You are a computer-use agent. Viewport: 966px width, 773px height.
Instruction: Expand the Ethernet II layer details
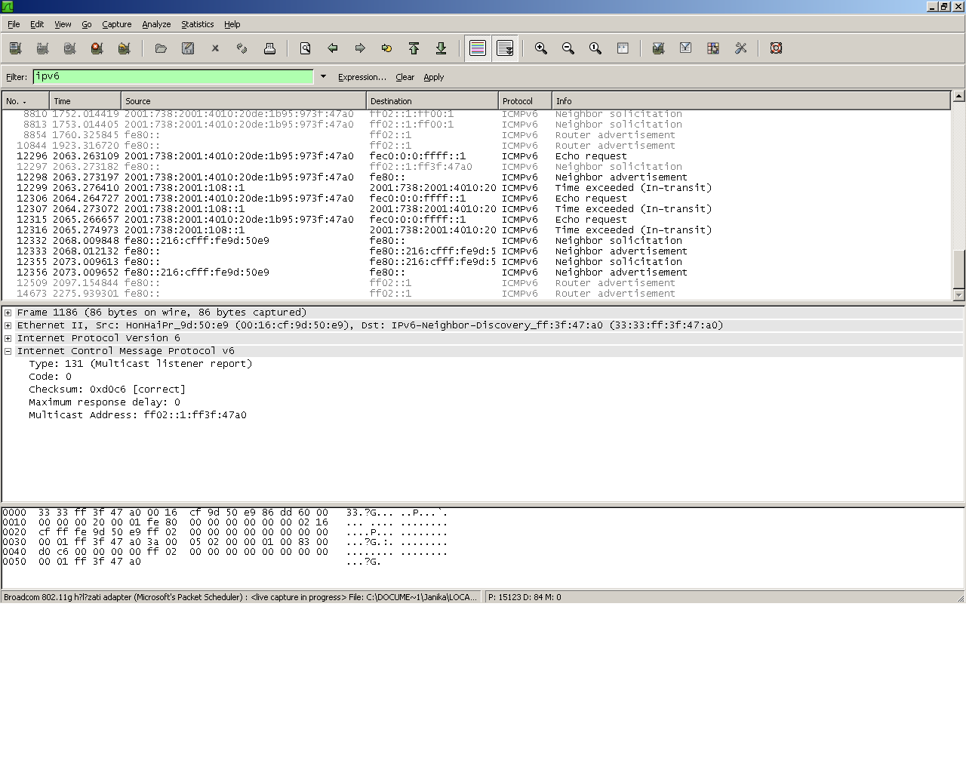pos(7,325)
